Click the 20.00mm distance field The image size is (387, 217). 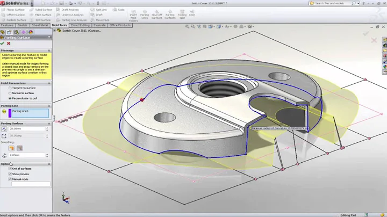(27, 129)
